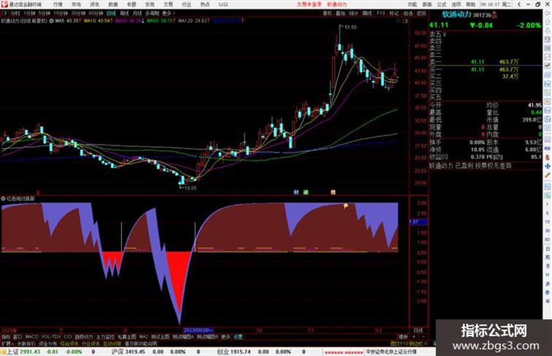Click the sheet icon left of 分时
Image resolution: width=552 pixels, height=356 pixels.
coord(5,13)
